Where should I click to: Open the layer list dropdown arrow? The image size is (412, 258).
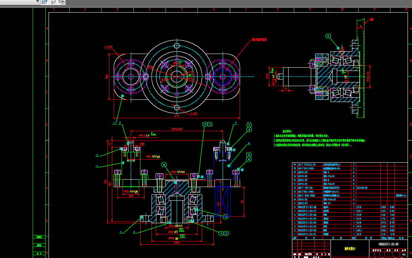click(37, 1)
